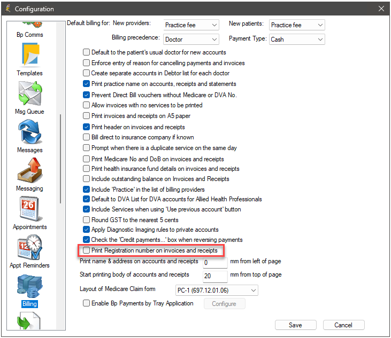The height and width of the screenshot is (338, 391).
Task: Open the Messaging outbox icon
Action: (x=29, y=170)
